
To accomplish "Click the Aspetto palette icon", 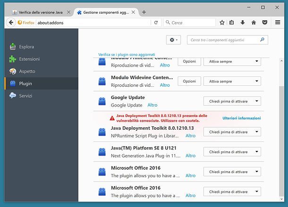I will pos(13,71).
